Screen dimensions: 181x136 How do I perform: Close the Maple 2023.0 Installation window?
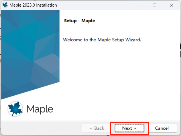(172, 5)
